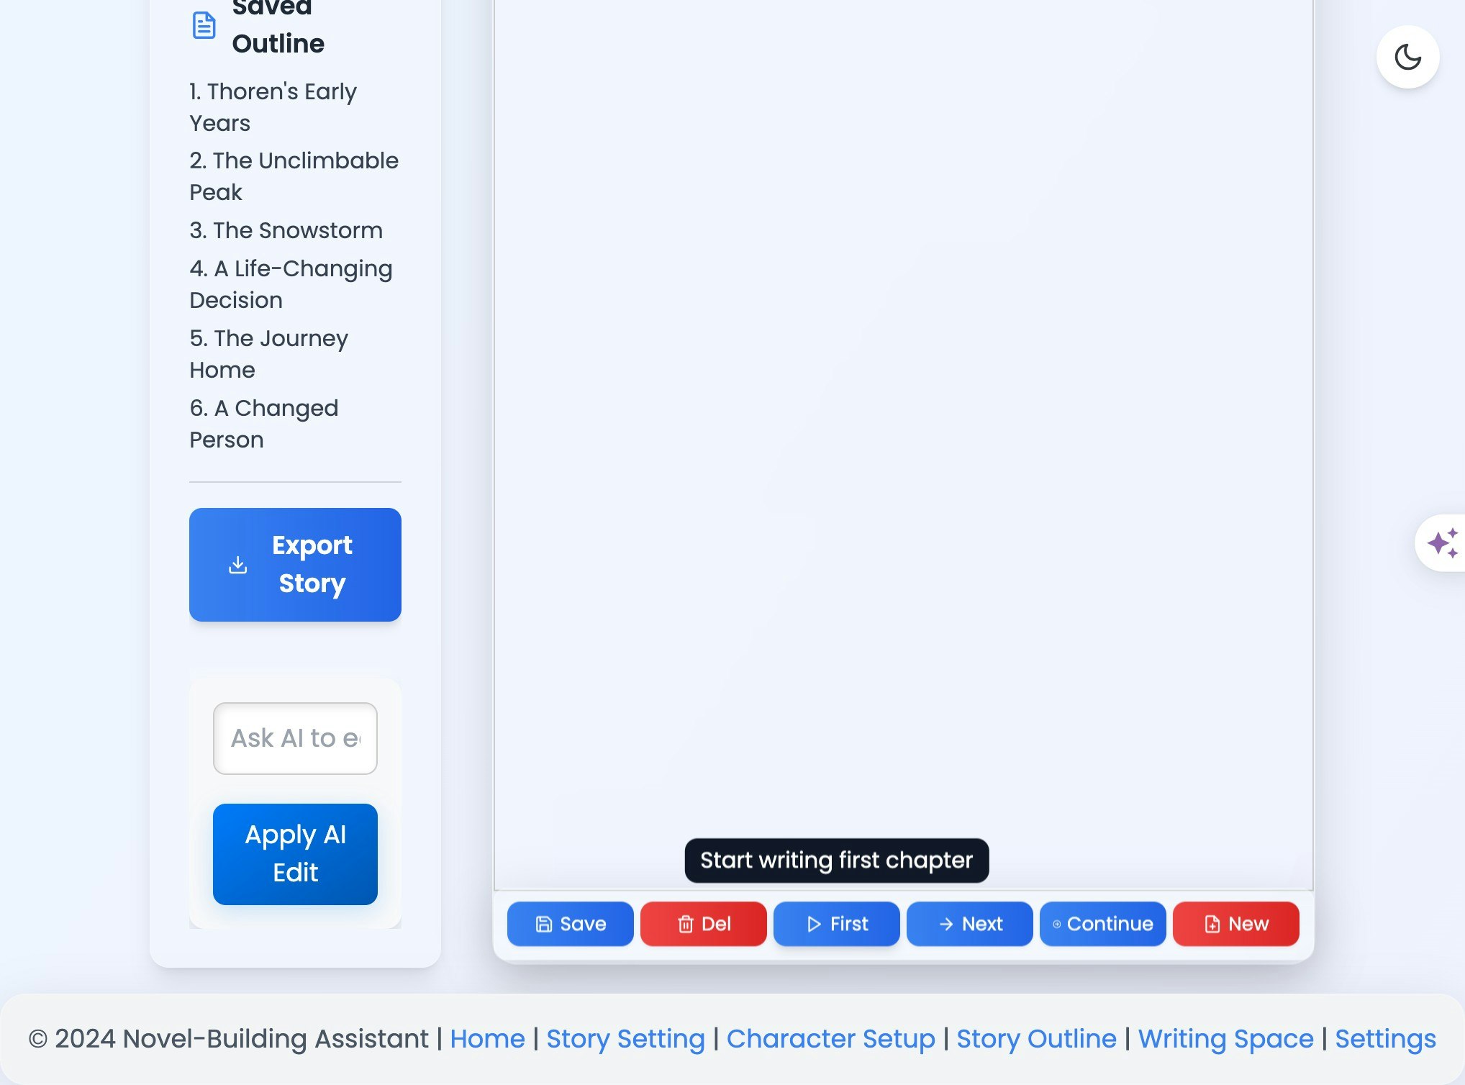Go to Character Setup in footer
Image resolution: width=1465 pixels, height=1085 pixels.
830,1038
